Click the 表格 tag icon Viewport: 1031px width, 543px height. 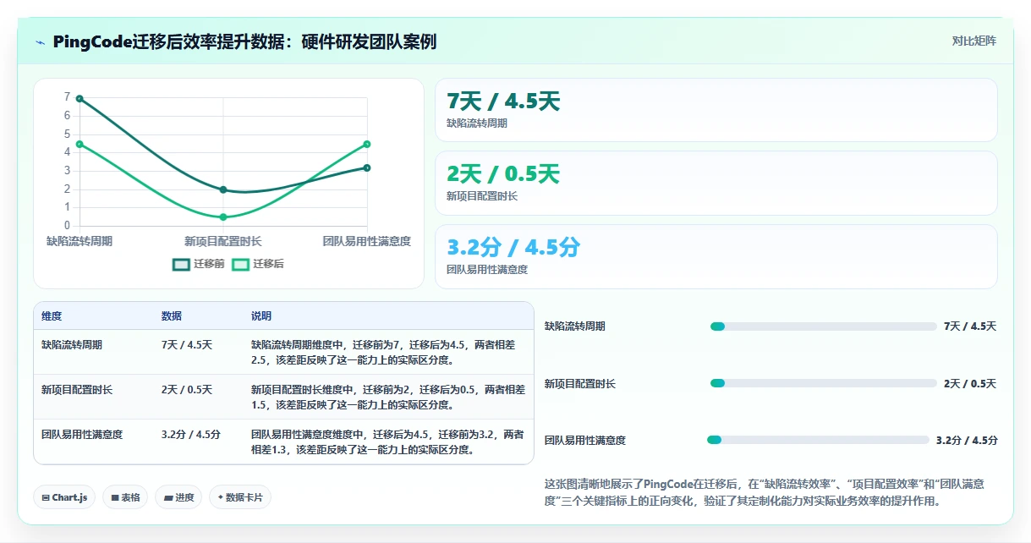114,498
